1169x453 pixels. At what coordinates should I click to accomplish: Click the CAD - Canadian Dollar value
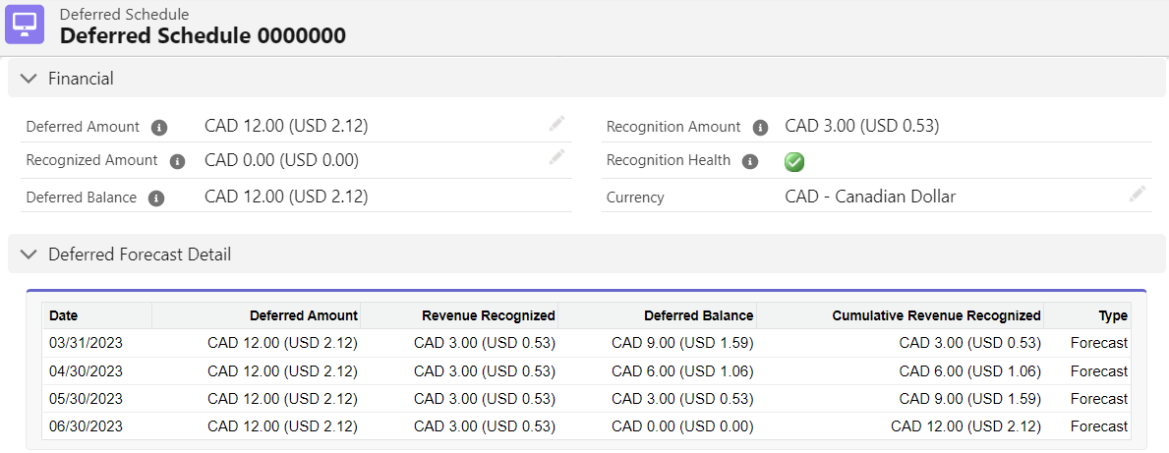[x=870, y=197]
